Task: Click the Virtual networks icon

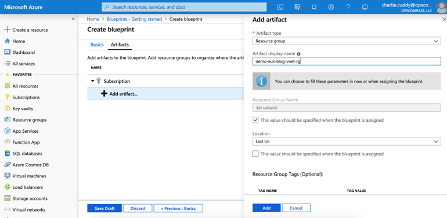Action: tap(8, 210)
